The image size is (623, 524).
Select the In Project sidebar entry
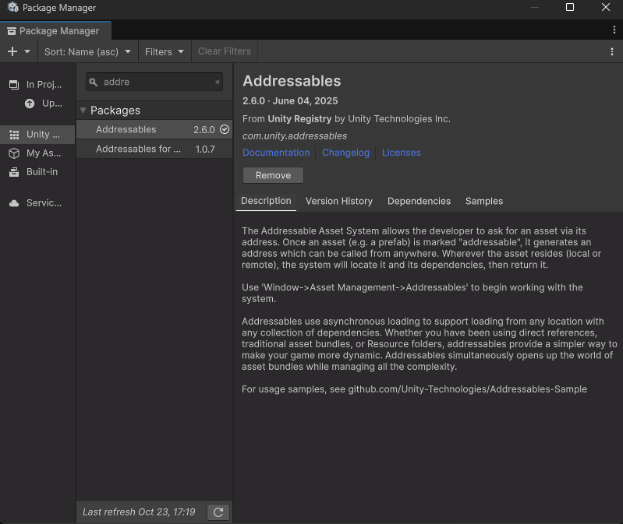37,85
